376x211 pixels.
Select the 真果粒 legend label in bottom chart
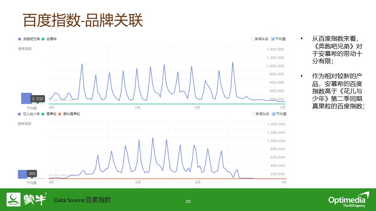51,114
